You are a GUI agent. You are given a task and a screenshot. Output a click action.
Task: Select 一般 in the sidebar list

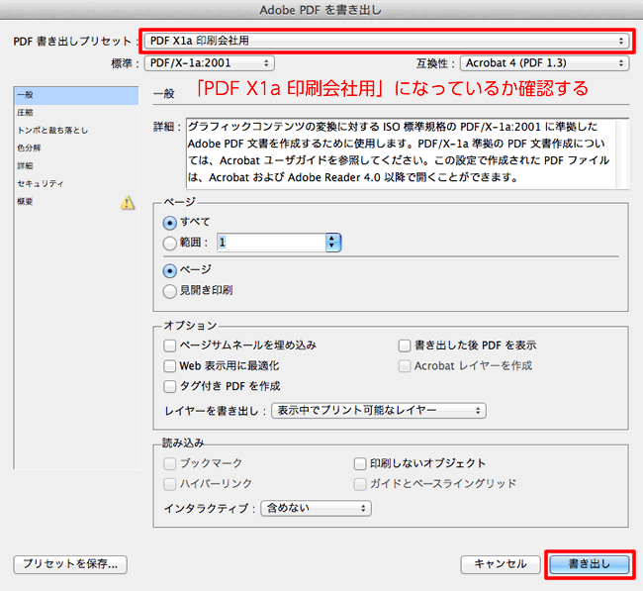(76, 95)
